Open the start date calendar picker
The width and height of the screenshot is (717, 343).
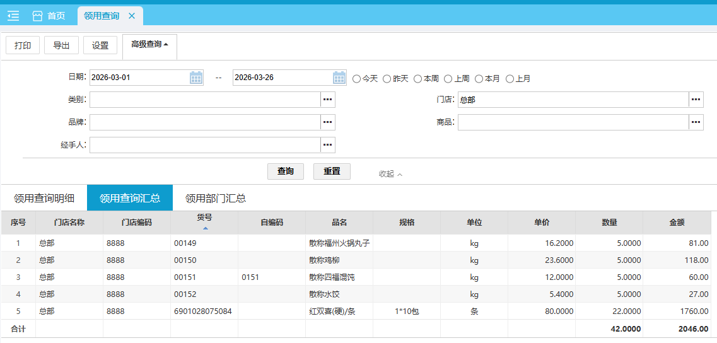(196, 78)
